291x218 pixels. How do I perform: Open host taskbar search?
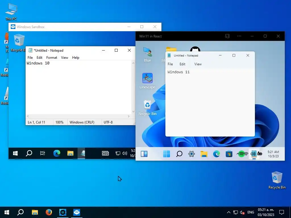(x=20, y=212)
